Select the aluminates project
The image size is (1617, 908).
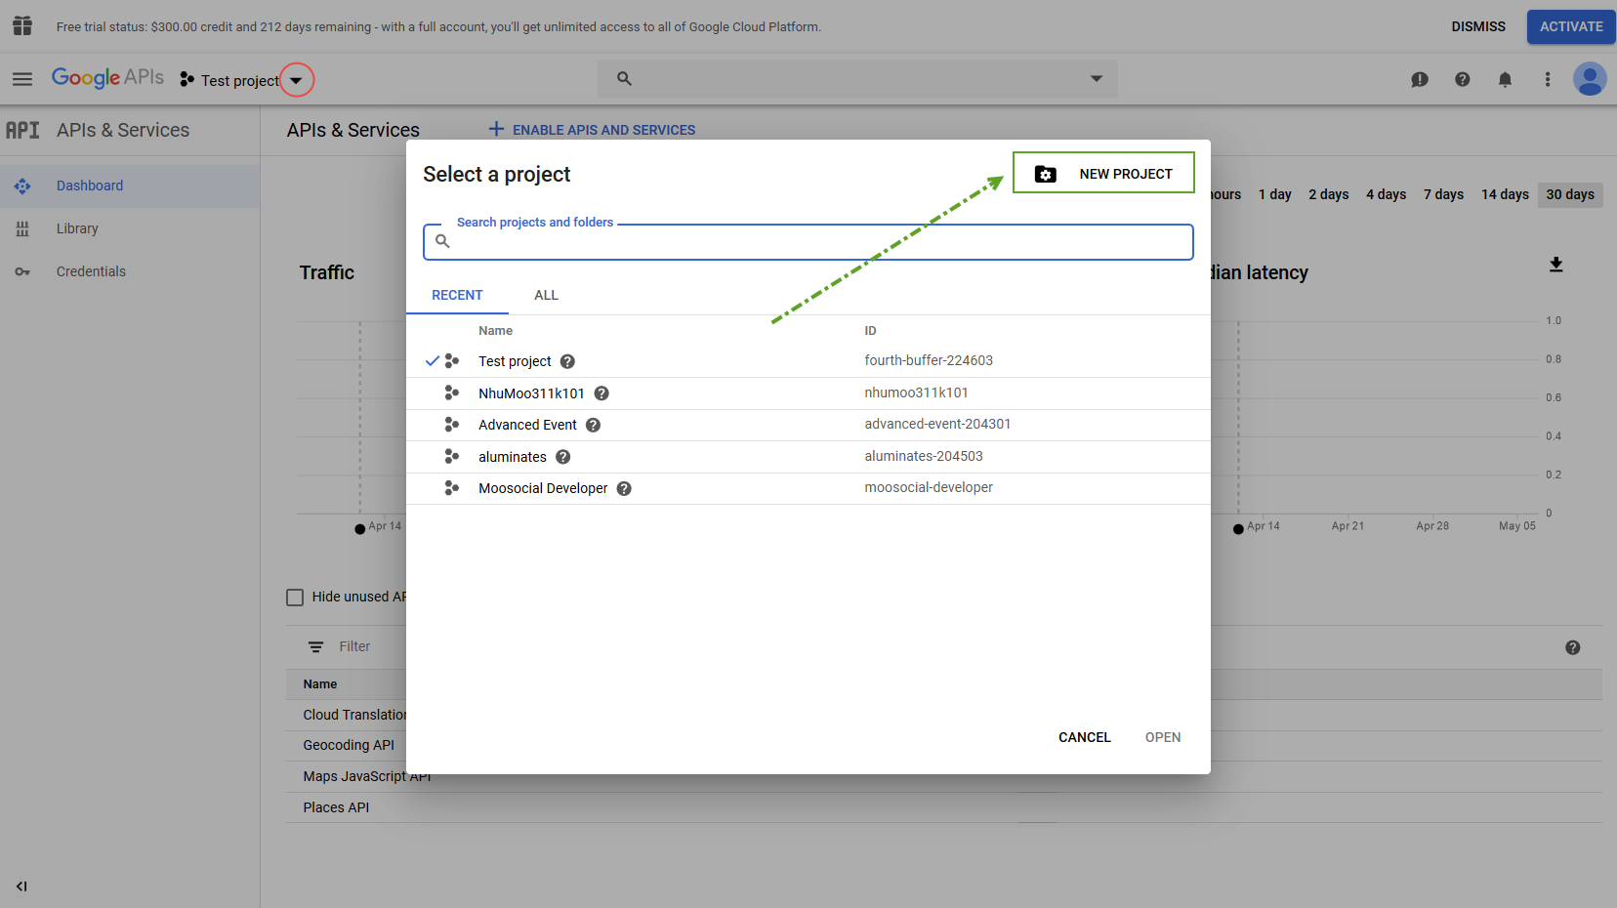tap(808, 457)
